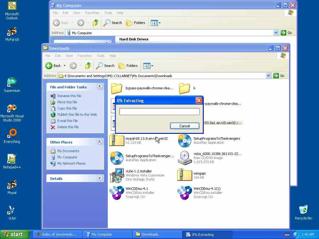This screenshot has width=319, height=239.
Task: Go to My Network Places link
Action: coord(71,163)
